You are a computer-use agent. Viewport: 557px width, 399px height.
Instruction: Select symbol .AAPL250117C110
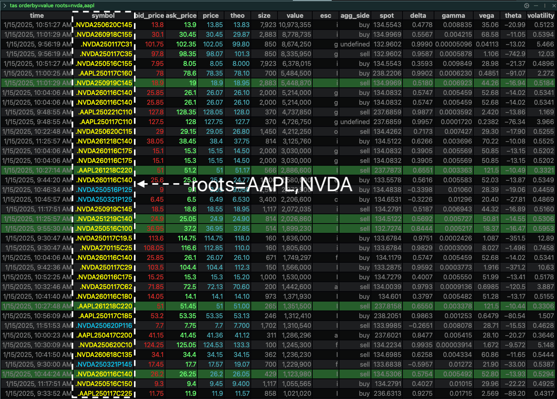106,122
